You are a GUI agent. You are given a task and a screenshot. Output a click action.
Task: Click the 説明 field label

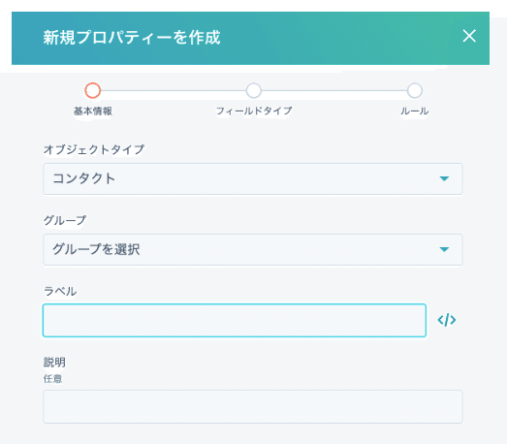click(x=54, y=363)
